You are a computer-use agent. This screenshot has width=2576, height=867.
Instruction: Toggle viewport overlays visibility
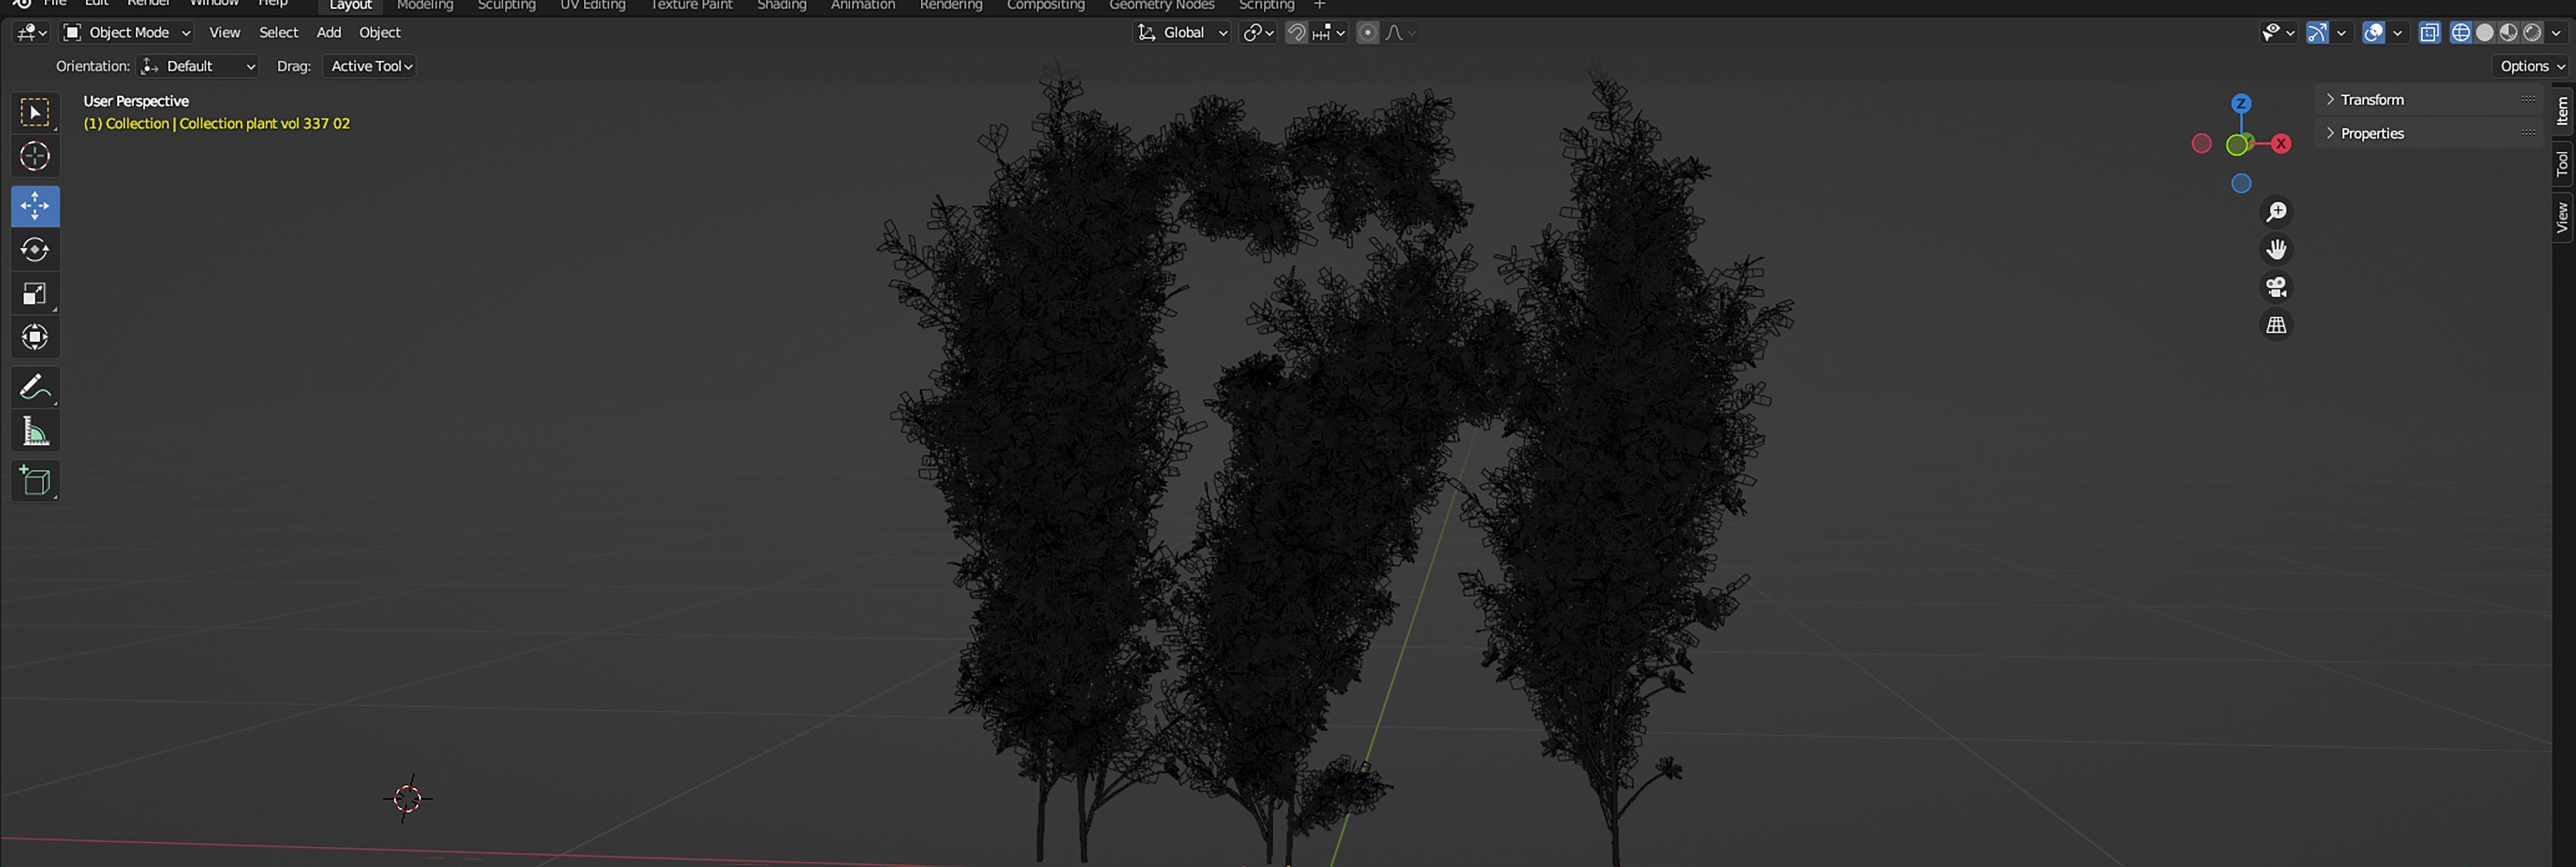point(2373,33)
